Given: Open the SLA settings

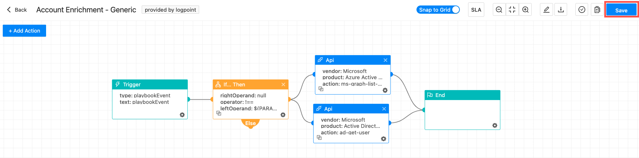Looking at the screenshot, I should (476, 10).
